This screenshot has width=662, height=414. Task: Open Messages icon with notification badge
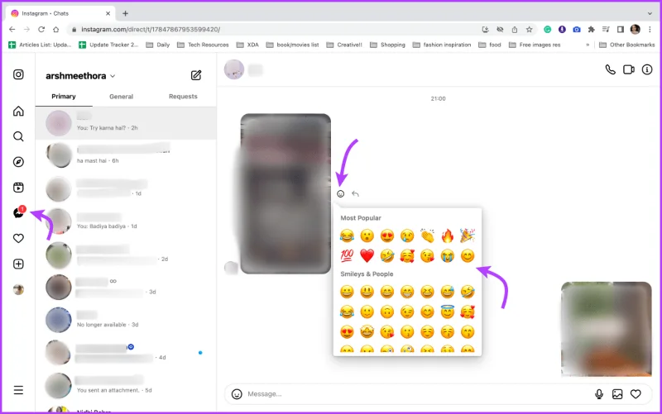pyautogui.click(x=19, y=212)
